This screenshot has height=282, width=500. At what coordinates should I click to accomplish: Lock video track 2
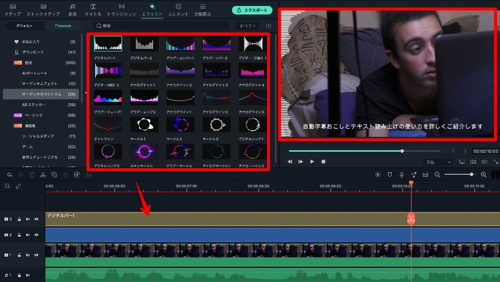click(19, 235)
